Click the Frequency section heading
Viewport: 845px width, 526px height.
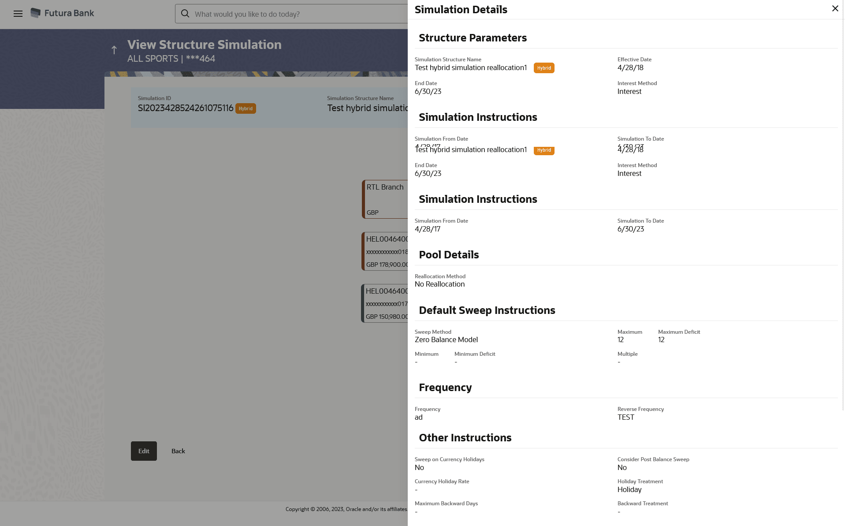point(445,388)
